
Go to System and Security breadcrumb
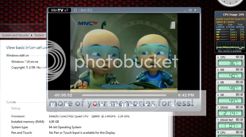(15, 35)
